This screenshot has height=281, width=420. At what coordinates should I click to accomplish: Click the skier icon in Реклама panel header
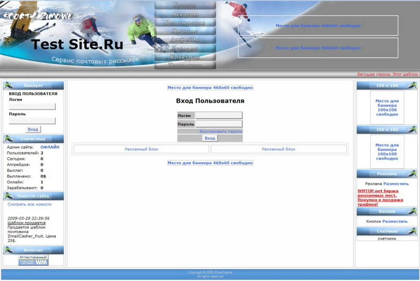pos(412,174)
